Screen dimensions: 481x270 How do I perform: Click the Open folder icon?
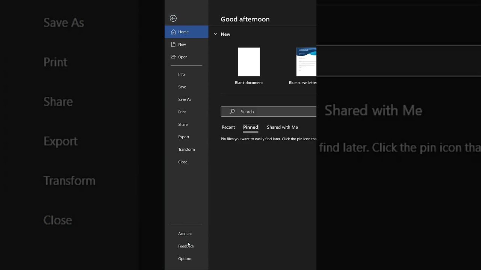tap(173, 57)
